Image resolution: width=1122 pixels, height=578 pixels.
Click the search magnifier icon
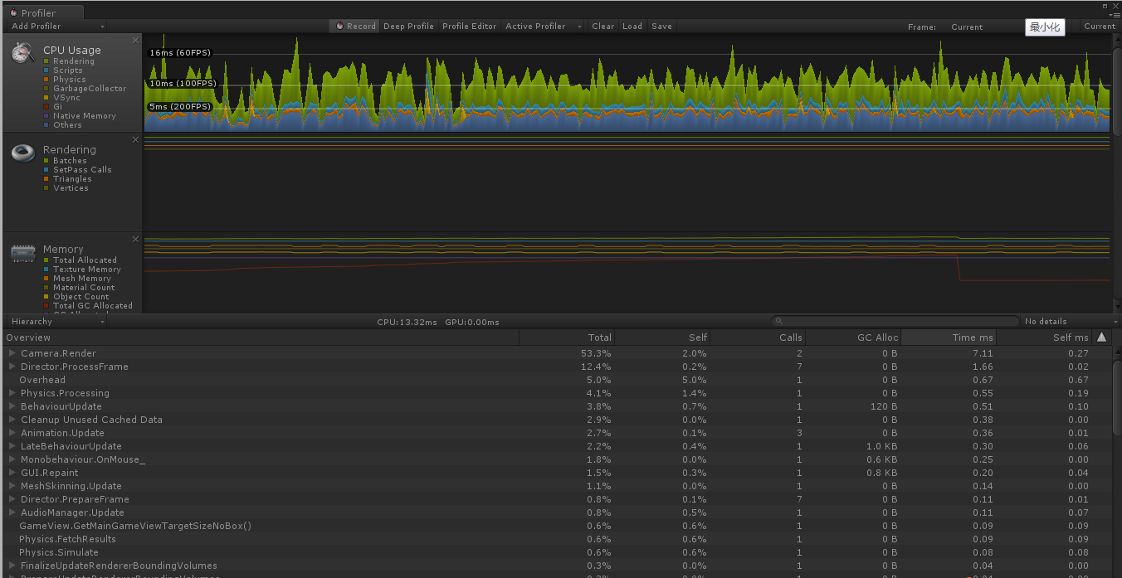[778, 321]
